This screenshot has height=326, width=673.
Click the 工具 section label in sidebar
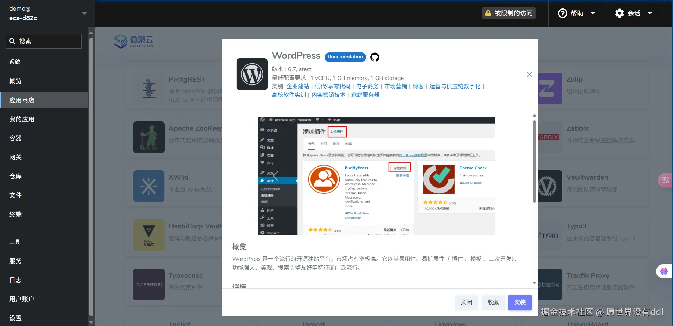coord(15,242)
